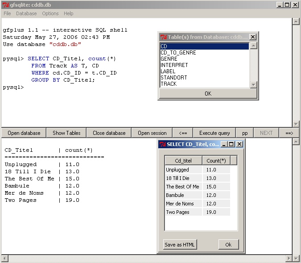Viewport: 301px width, 263px height.
Task: Open the Database menu
Action: pos(26,13)
